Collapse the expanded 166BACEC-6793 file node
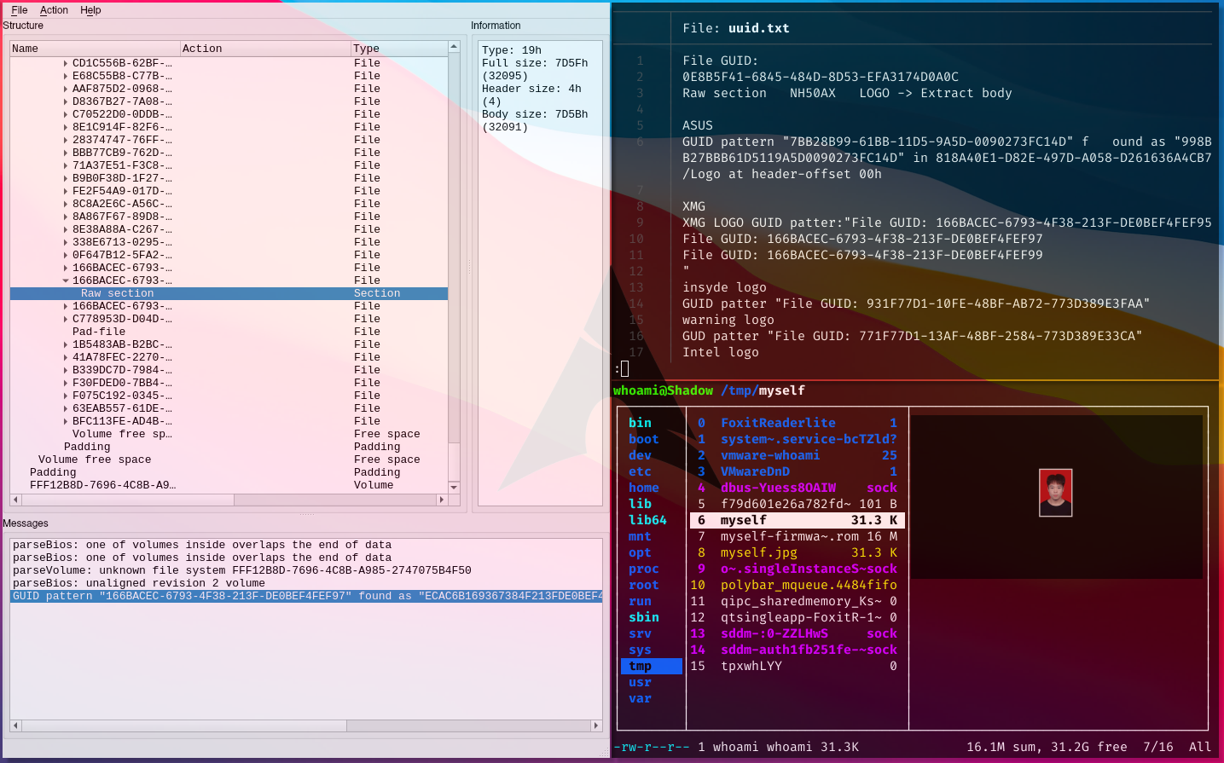Screen dimensions: 1224x763 tap(66, 280)
